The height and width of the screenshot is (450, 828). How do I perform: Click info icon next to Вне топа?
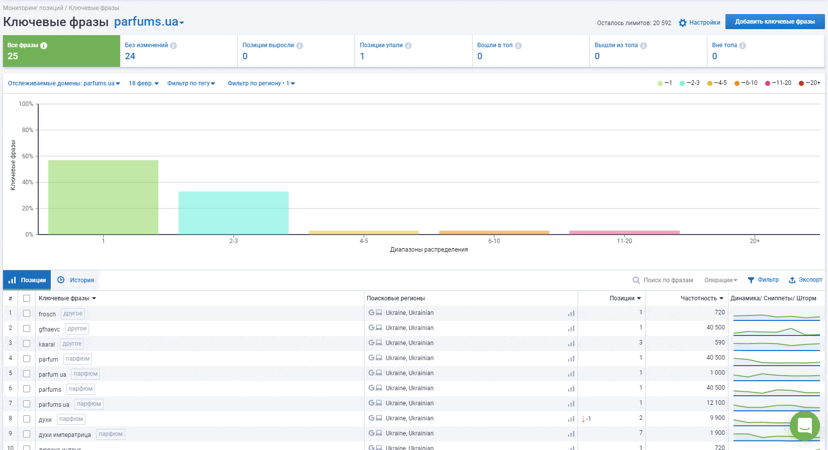tap(743, 46)
